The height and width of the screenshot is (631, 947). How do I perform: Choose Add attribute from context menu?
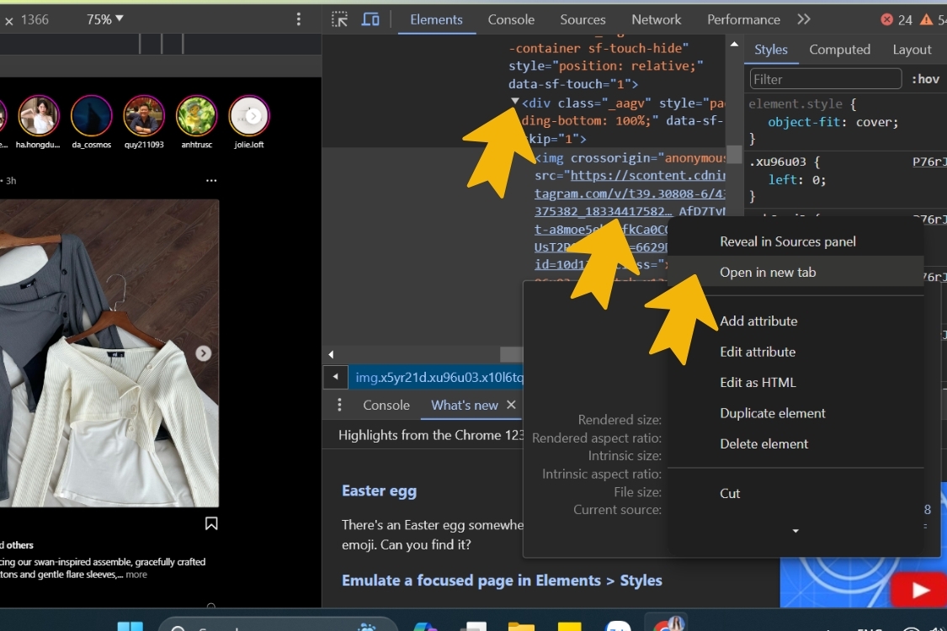(x=758, y=321)
